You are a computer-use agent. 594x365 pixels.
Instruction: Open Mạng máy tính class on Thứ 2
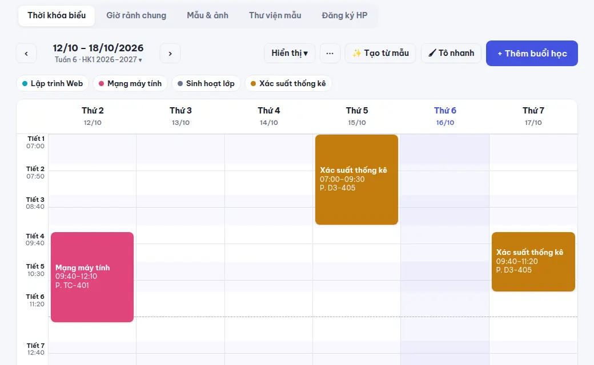pyautogui.click(x=93, y=277)
